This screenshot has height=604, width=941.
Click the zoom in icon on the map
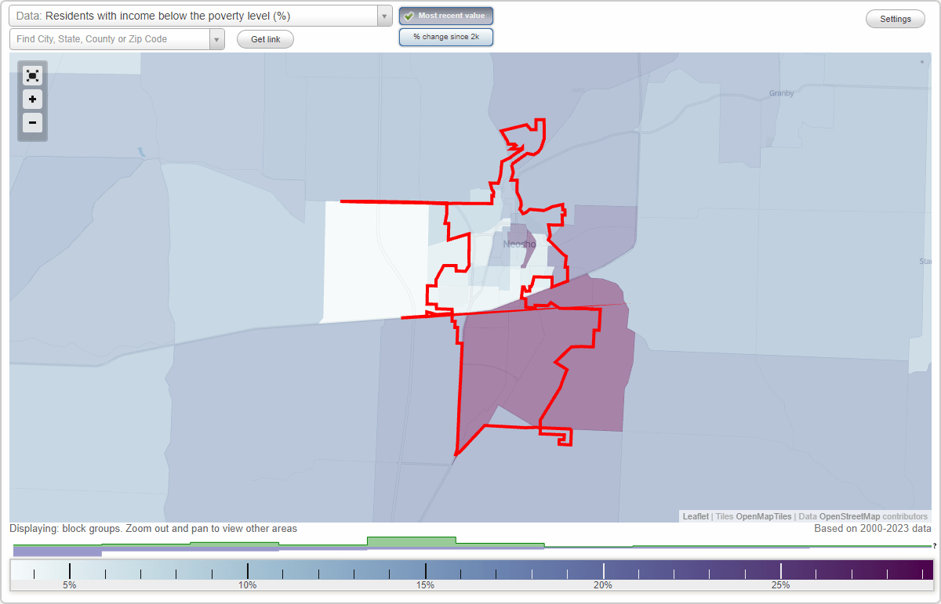click(x=32, y=99)
